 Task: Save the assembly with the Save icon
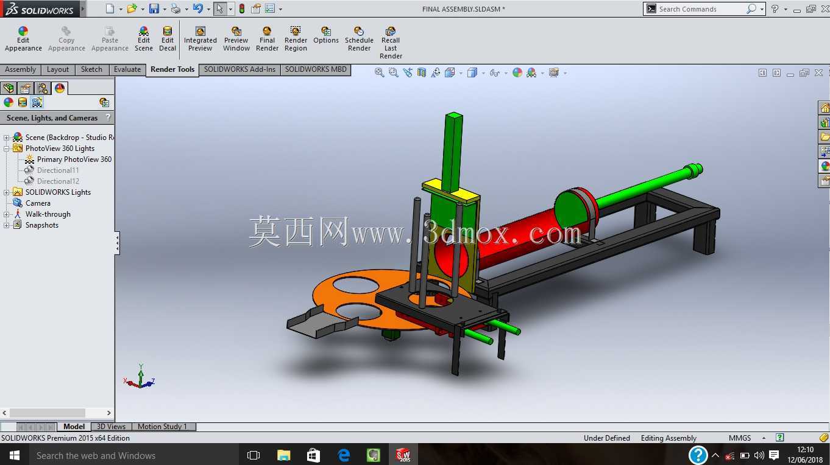coord(154,9)
